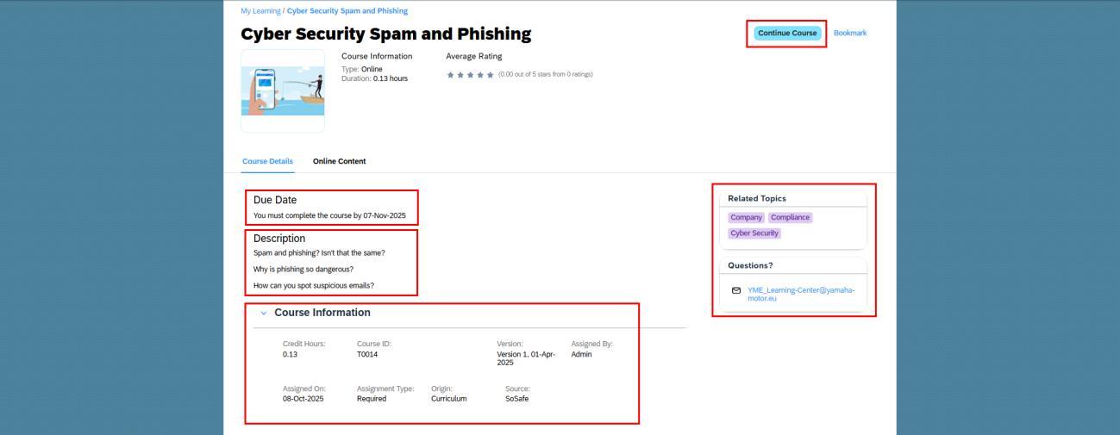This screenshot has height=435, width=1120.
Task: Switch to the Online Content tab
Action: [339, 161]
